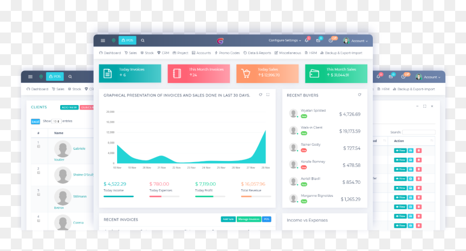The width and height of the screenshot is (466, 251).
Task: Refresh the invoices and sales chart panel
Action: [x=261, y=95]
